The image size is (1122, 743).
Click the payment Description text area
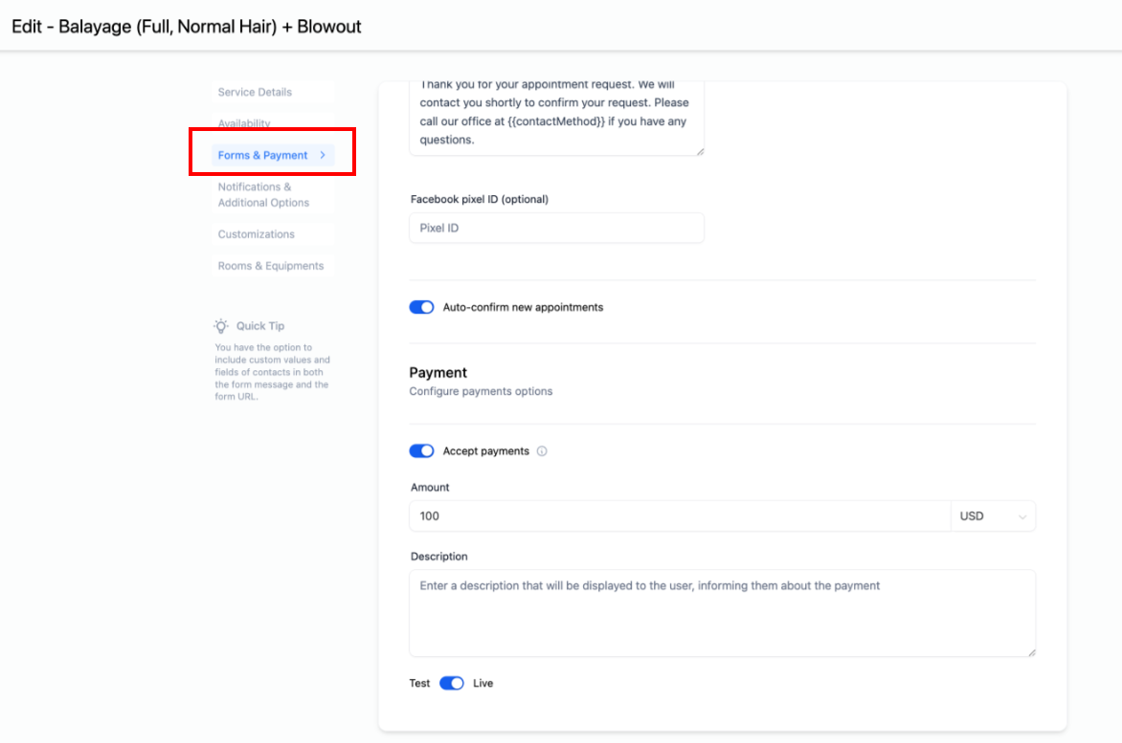pyautogui.click(x=722, y=613)
